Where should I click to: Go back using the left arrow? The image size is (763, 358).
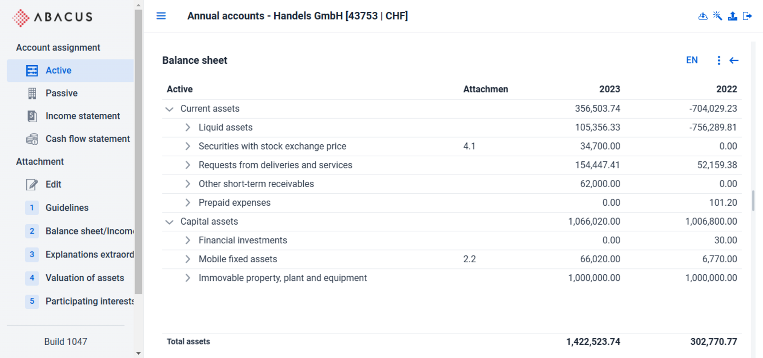click(x=734, y=60)
